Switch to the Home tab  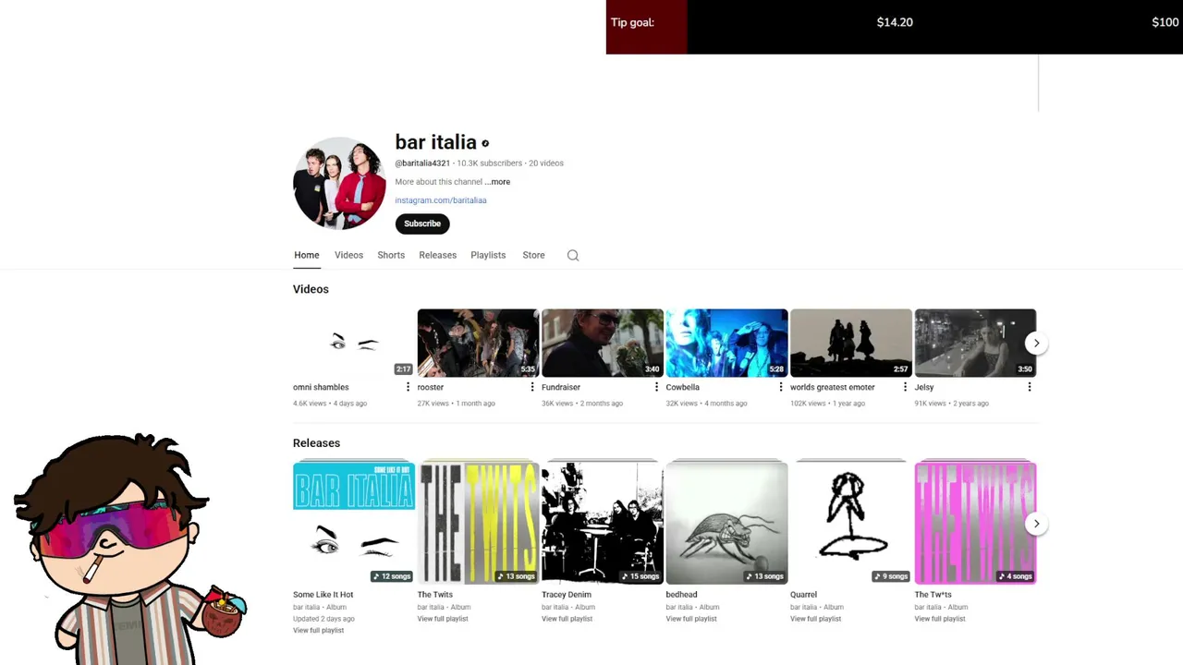(x=307, y=255)
